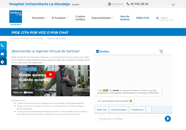
Task: Expand the Especialidades dropdown menu
Action: [103, 18]
